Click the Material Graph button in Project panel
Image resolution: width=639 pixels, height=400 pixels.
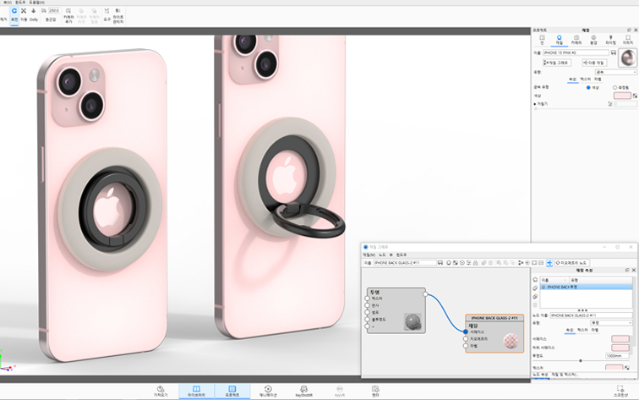tap(557, 63)
